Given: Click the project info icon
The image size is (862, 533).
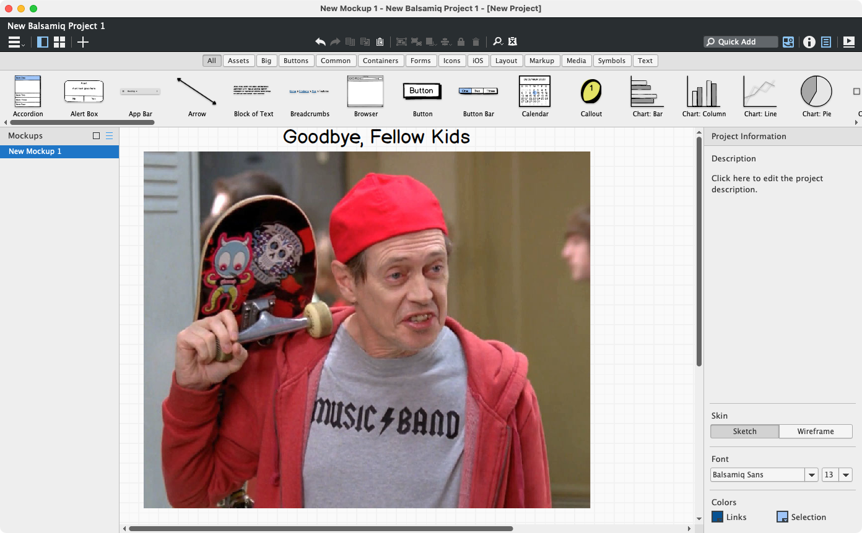Looking at the screenshot, I should (x=809, y=42).
